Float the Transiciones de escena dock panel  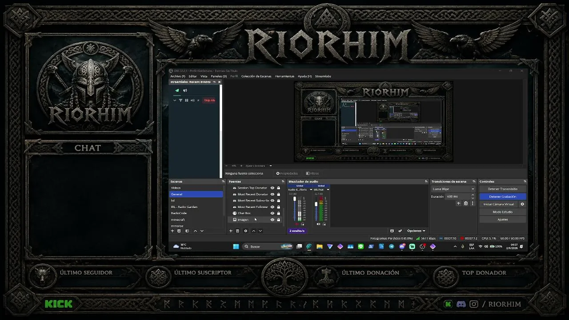click(x=474, y=181)
